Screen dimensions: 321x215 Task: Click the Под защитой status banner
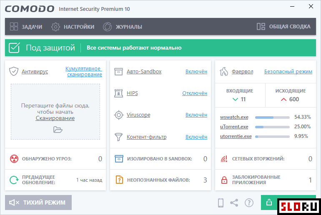(160, 47)
